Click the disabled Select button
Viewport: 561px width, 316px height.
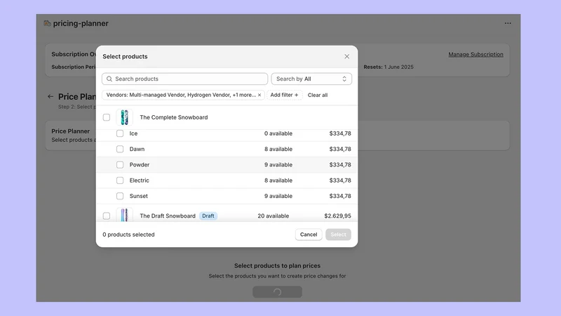(338, 235)
